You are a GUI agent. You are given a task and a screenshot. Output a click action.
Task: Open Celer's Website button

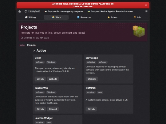pos(53,79)
